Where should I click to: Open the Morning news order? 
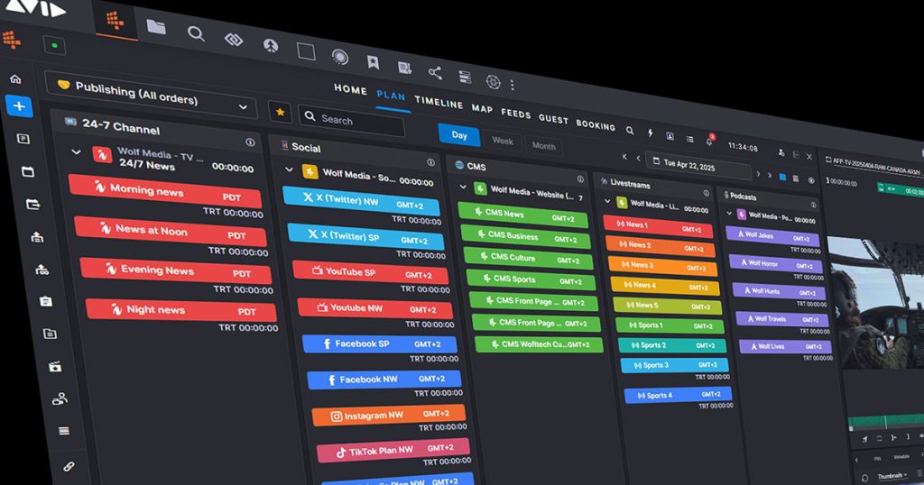(x=165, y=191)
